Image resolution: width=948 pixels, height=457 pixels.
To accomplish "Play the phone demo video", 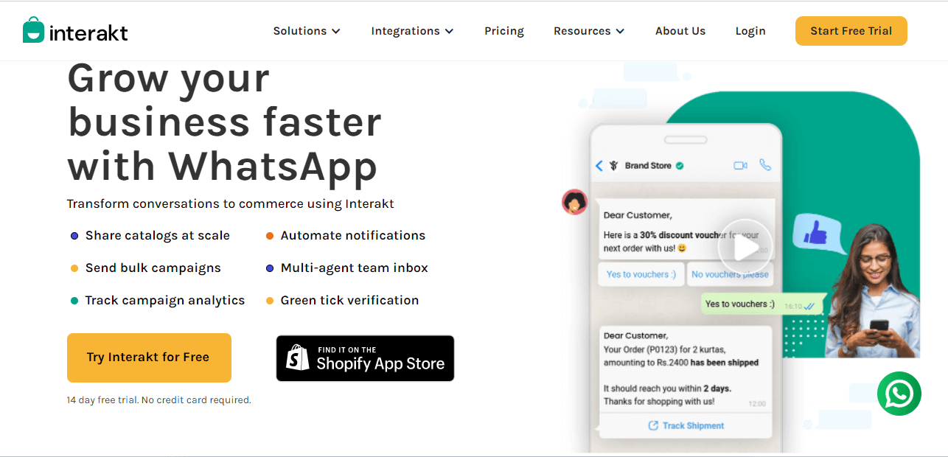I will (745, 248).
